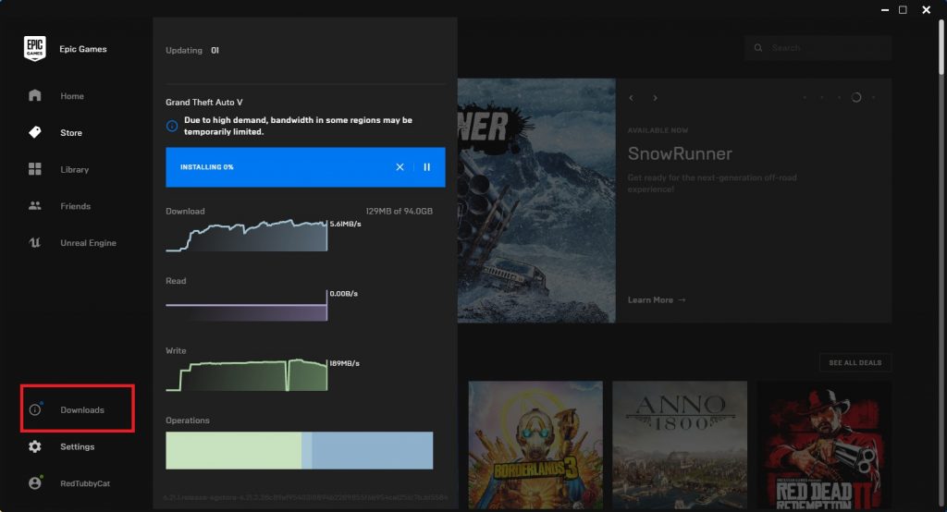Click the Epic Games title text
Screen dimensions: 947x512
pos(82,49)
